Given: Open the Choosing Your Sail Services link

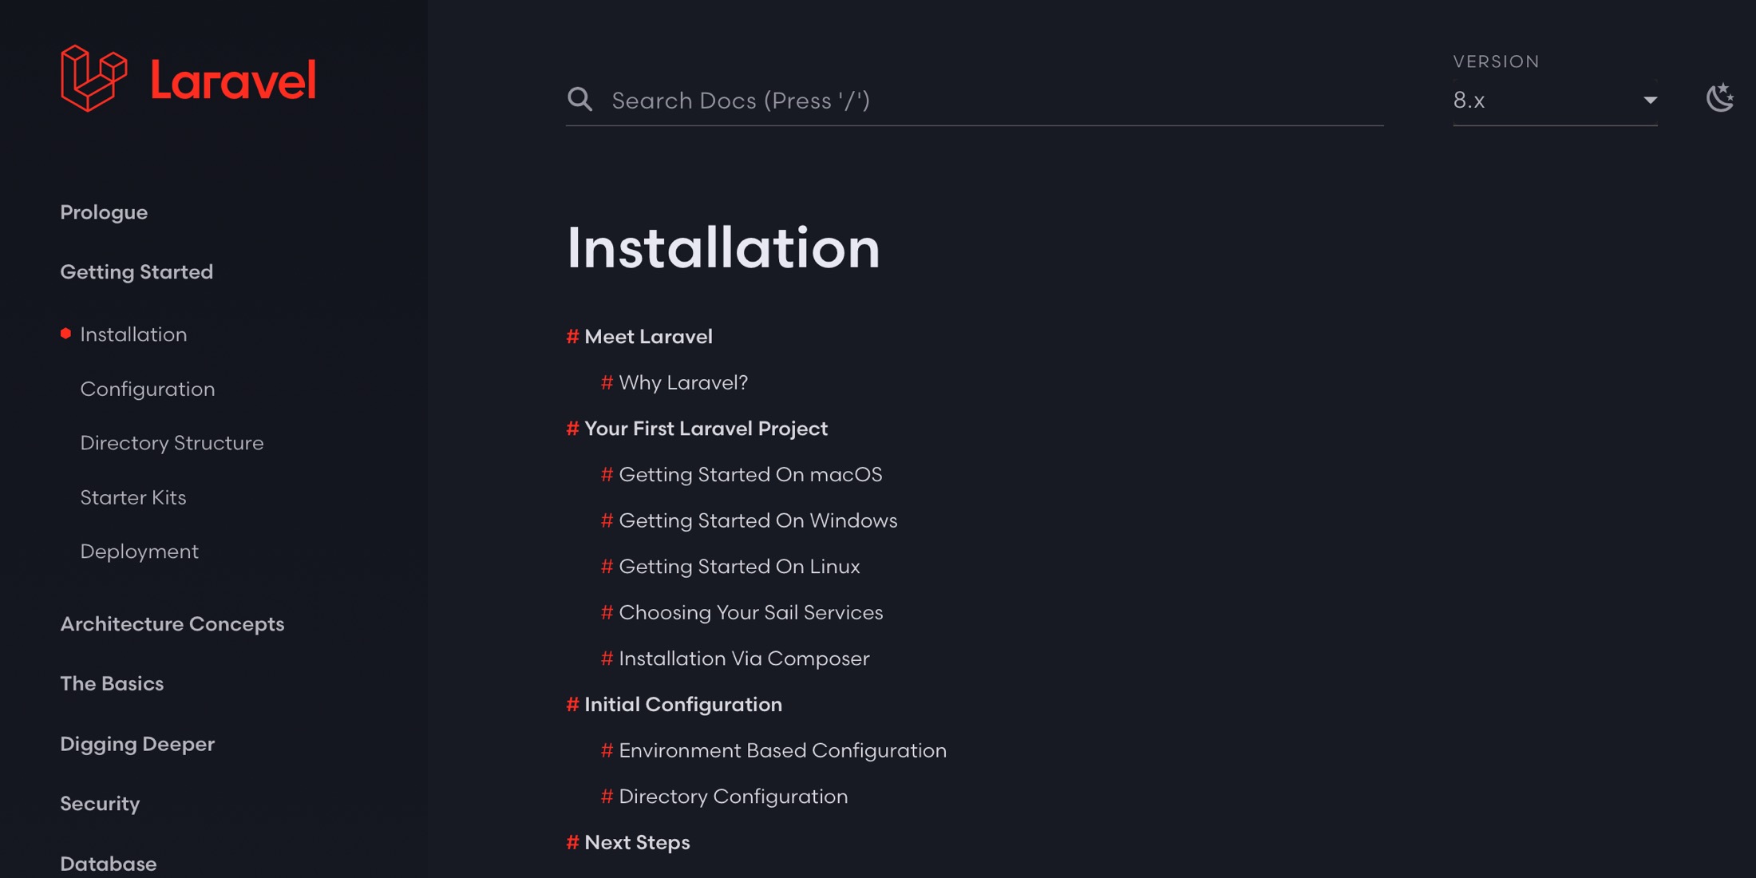Looking at the screenshot, I should [751, 612].
